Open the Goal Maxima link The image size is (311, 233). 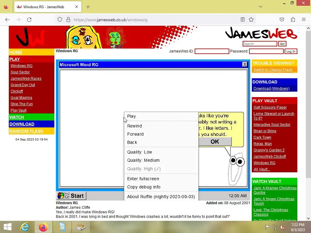(22, 97)
